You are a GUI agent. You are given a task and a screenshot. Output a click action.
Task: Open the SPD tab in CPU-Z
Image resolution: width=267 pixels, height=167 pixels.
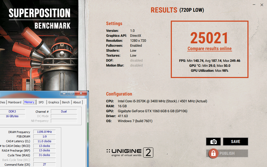click(41, 102)
